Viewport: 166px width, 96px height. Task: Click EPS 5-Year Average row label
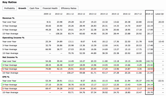tap(10, 88)
